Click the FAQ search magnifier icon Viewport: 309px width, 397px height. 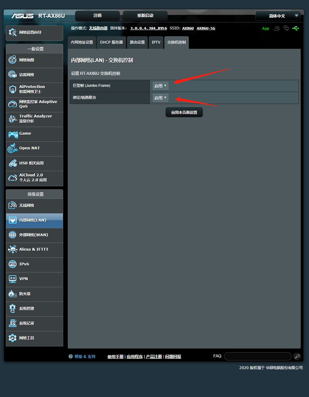coord(297,356)
